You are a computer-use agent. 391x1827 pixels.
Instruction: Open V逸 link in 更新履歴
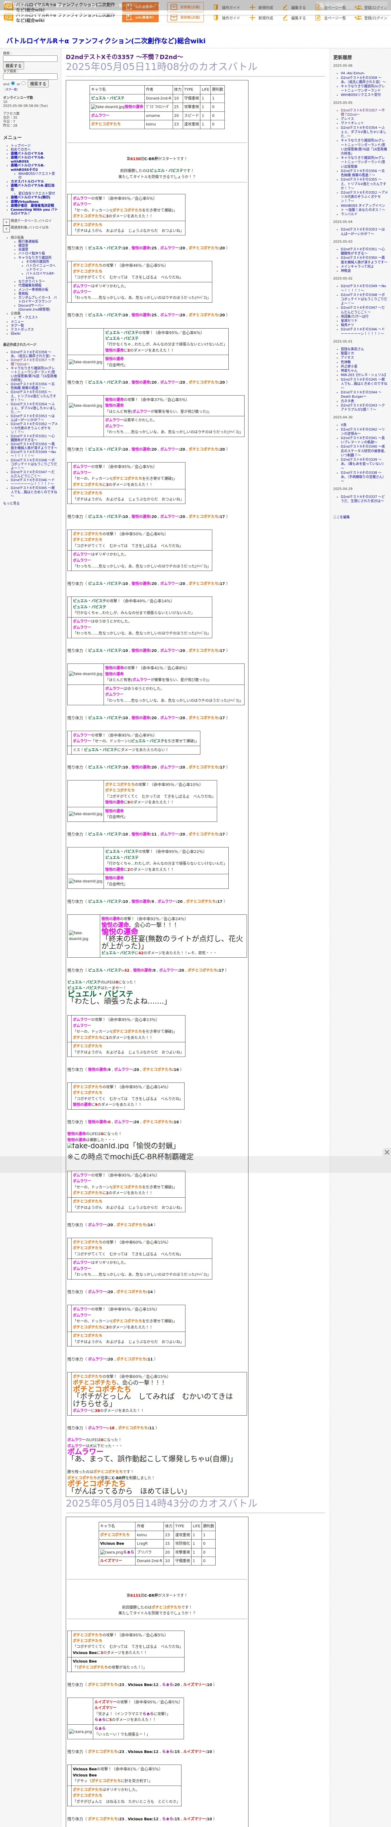click(x=343, y=425)
